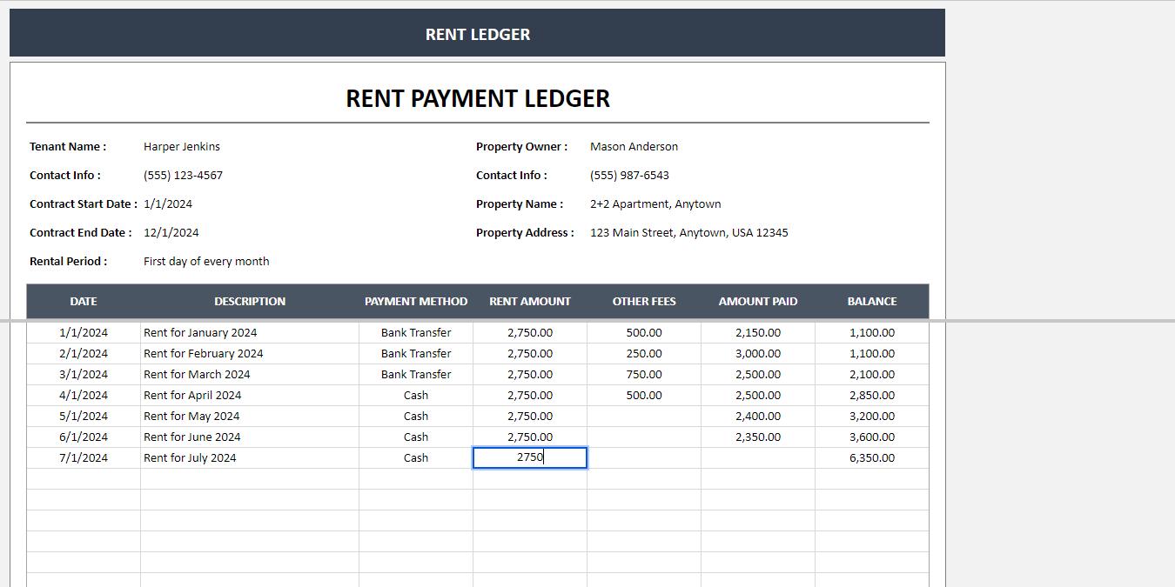
Task: Click owner contact (555) 987-6543
Action: coord(629,175)
